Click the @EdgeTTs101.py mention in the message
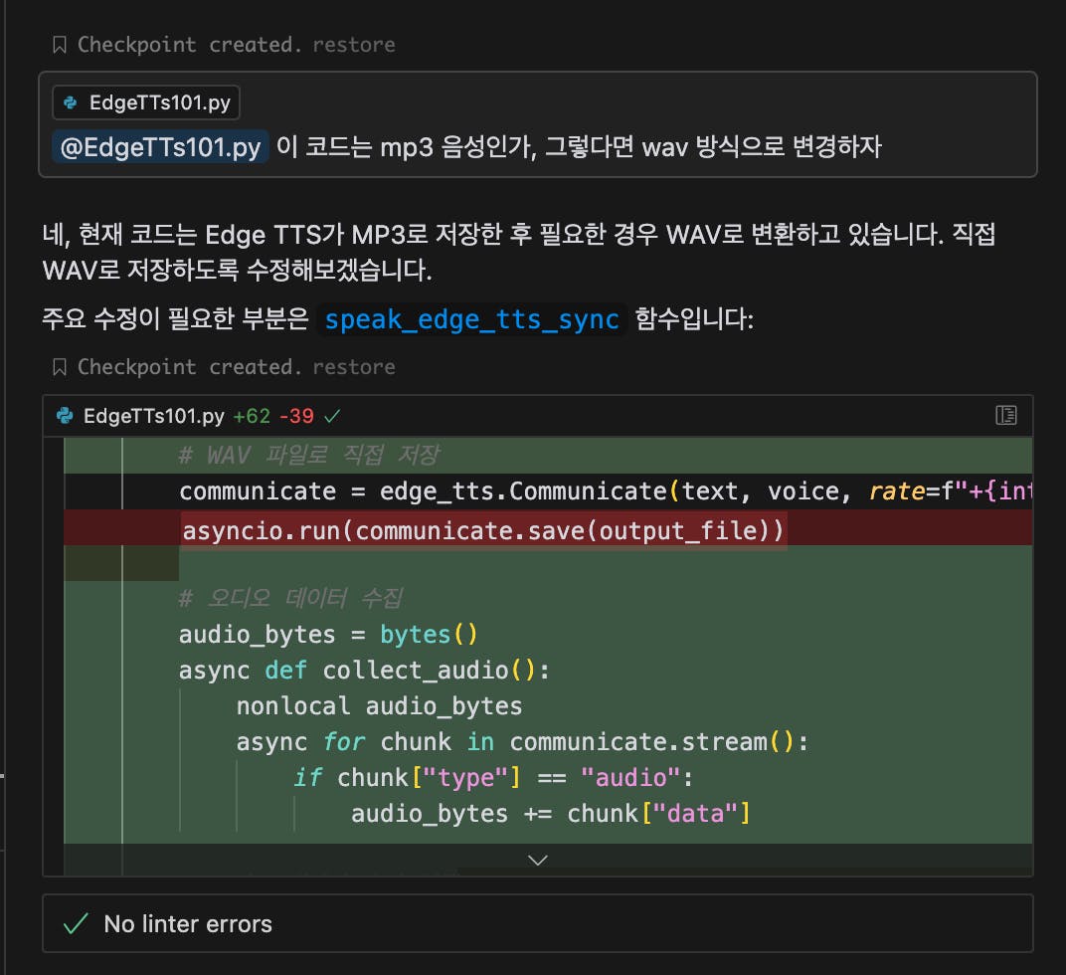The height and width of the screenshot is (975, 1066). pos(161,148)
